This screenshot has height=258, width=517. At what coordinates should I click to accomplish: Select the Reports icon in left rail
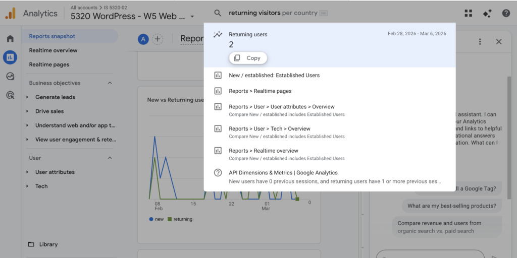(10, 57)
